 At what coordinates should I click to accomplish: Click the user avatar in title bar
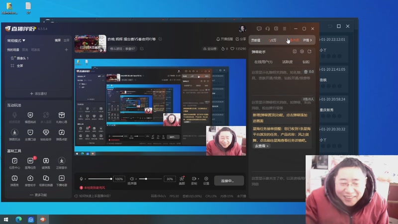(x=242, y=29)
